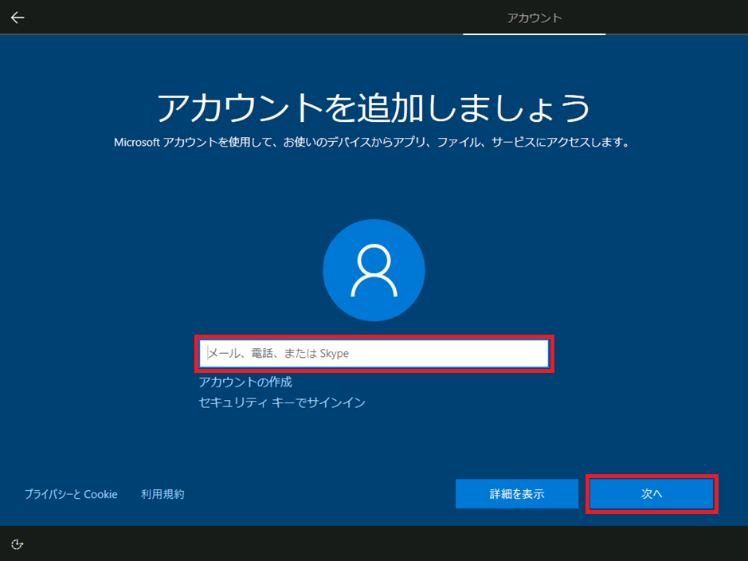Proceed with the 次へ button
Image resolution: width=748 pixels, height=561 pixels.
[x=652, y=494]
